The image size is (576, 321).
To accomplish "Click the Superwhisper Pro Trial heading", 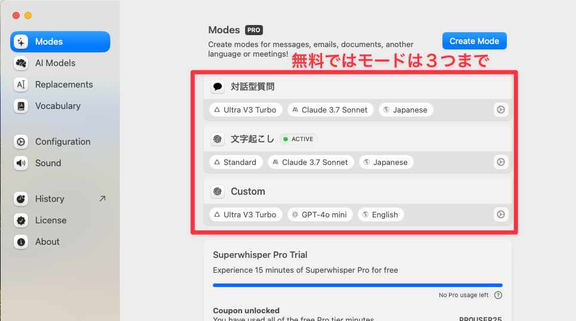I will pos(260,255).
